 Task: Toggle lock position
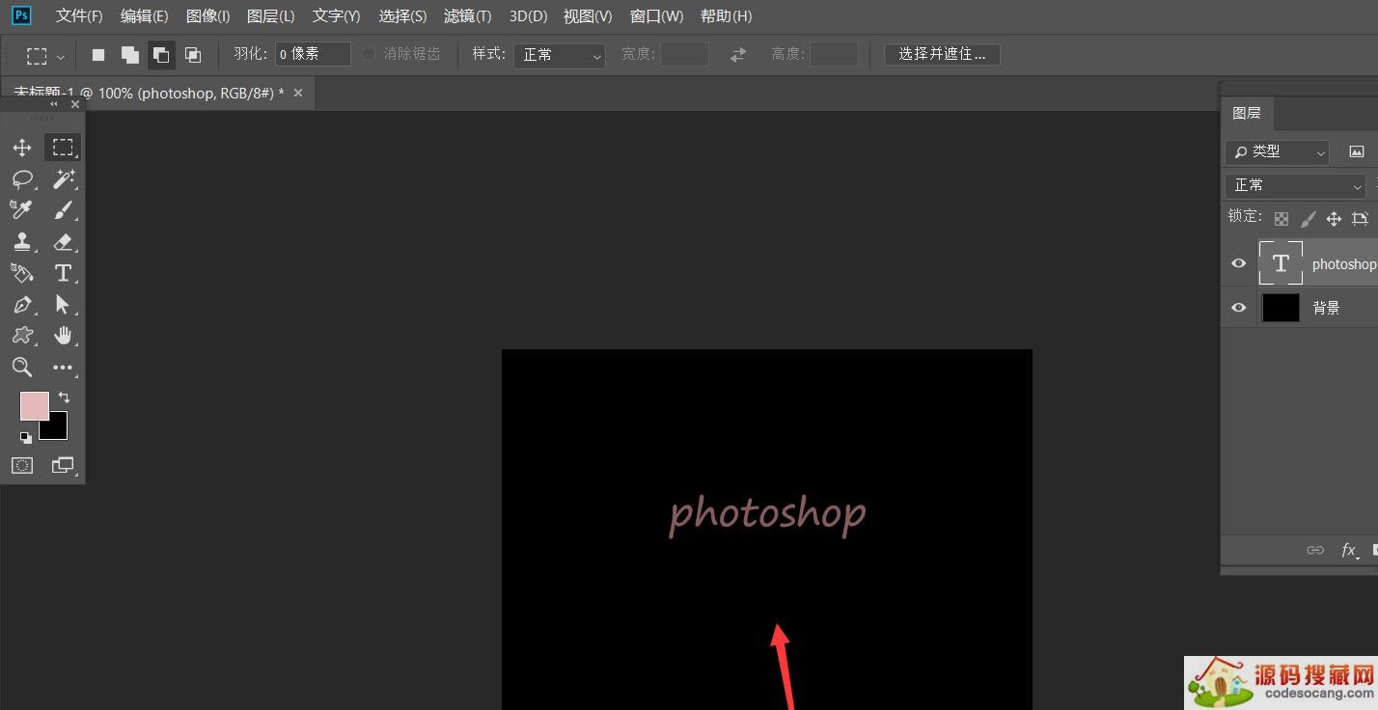click(x=1334, y=219)
